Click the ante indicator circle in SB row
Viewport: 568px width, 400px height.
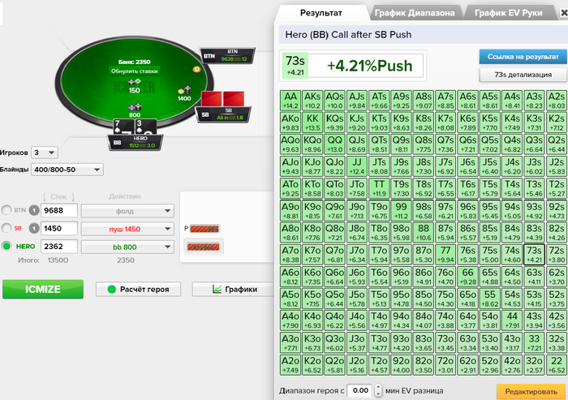(x=34, y=228)
